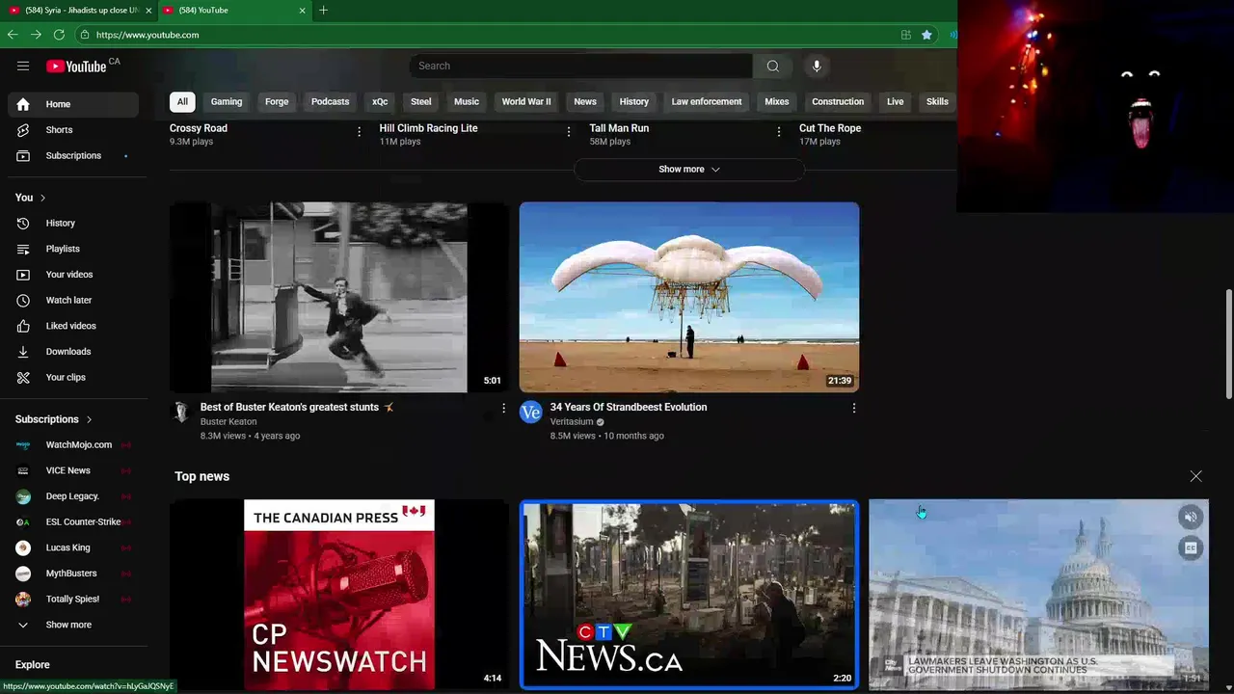Toggle captions on the Capitol news preview
The width and height of the screenshot is (1234, 694).
click(1191, 548)
